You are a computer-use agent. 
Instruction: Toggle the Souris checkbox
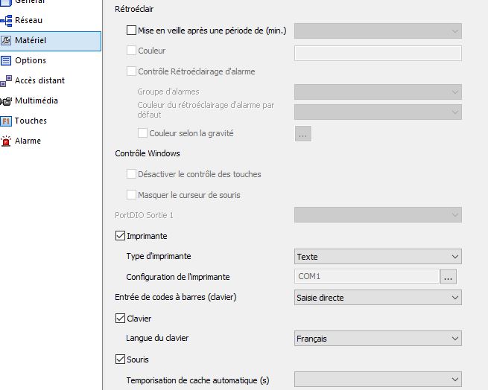121,359
